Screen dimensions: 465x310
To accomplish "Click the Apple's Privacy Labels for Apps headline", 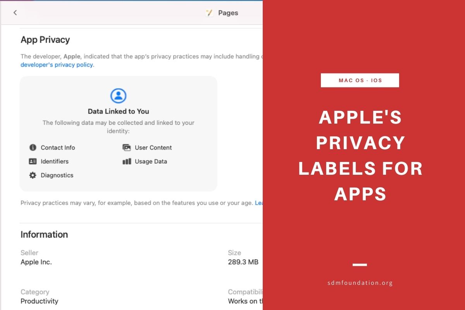I will tap(360, 155).
